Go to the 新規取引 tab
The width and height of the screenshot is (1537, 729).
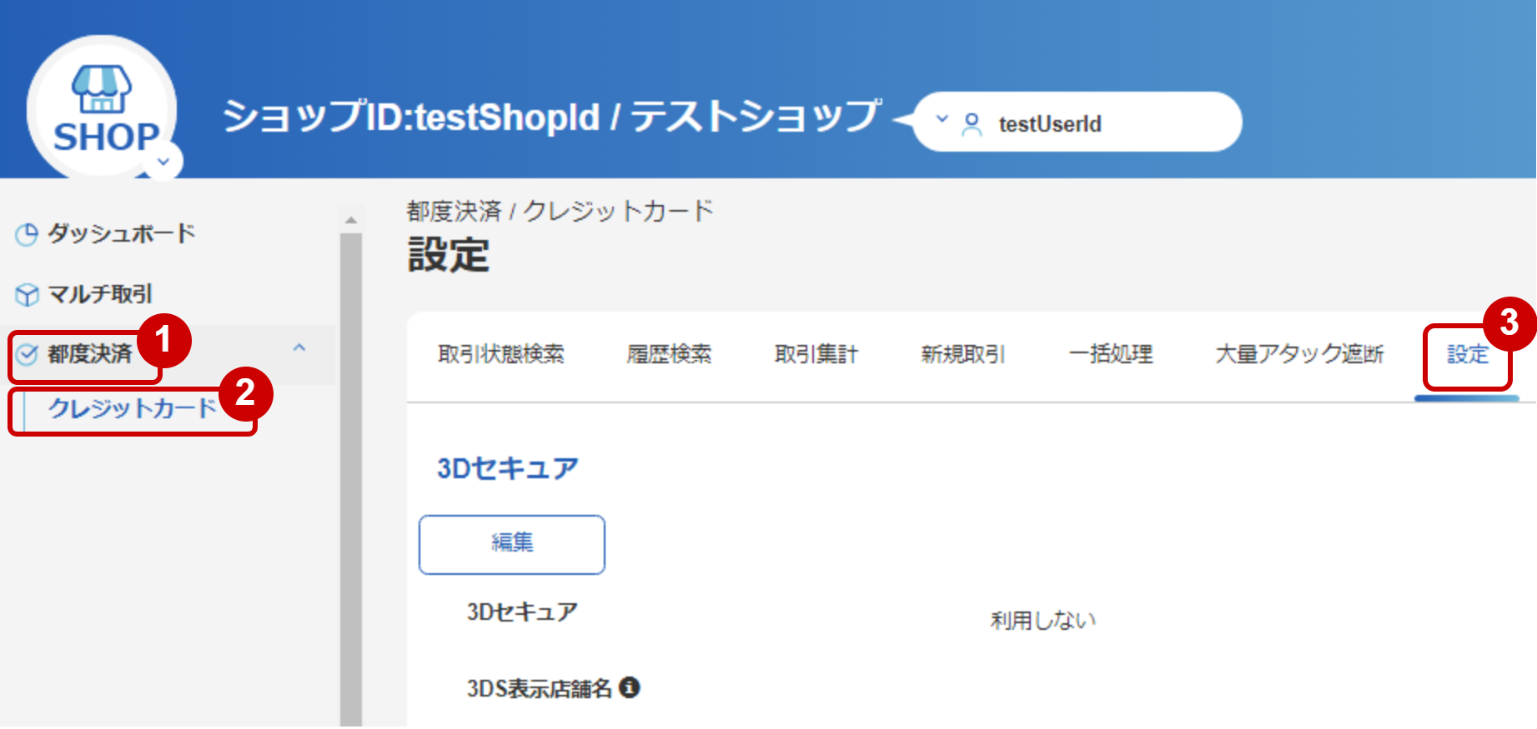pyautogui.click(x=963, y=355)
